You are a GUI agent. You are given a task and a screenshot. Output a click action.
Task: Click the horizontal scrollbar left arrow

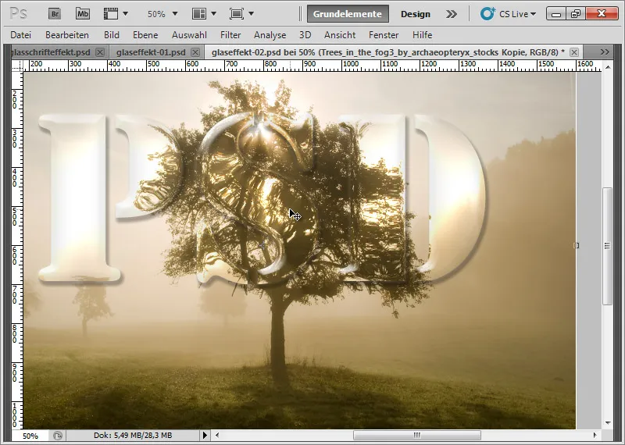pyautogui.click(x=217, y=436)
